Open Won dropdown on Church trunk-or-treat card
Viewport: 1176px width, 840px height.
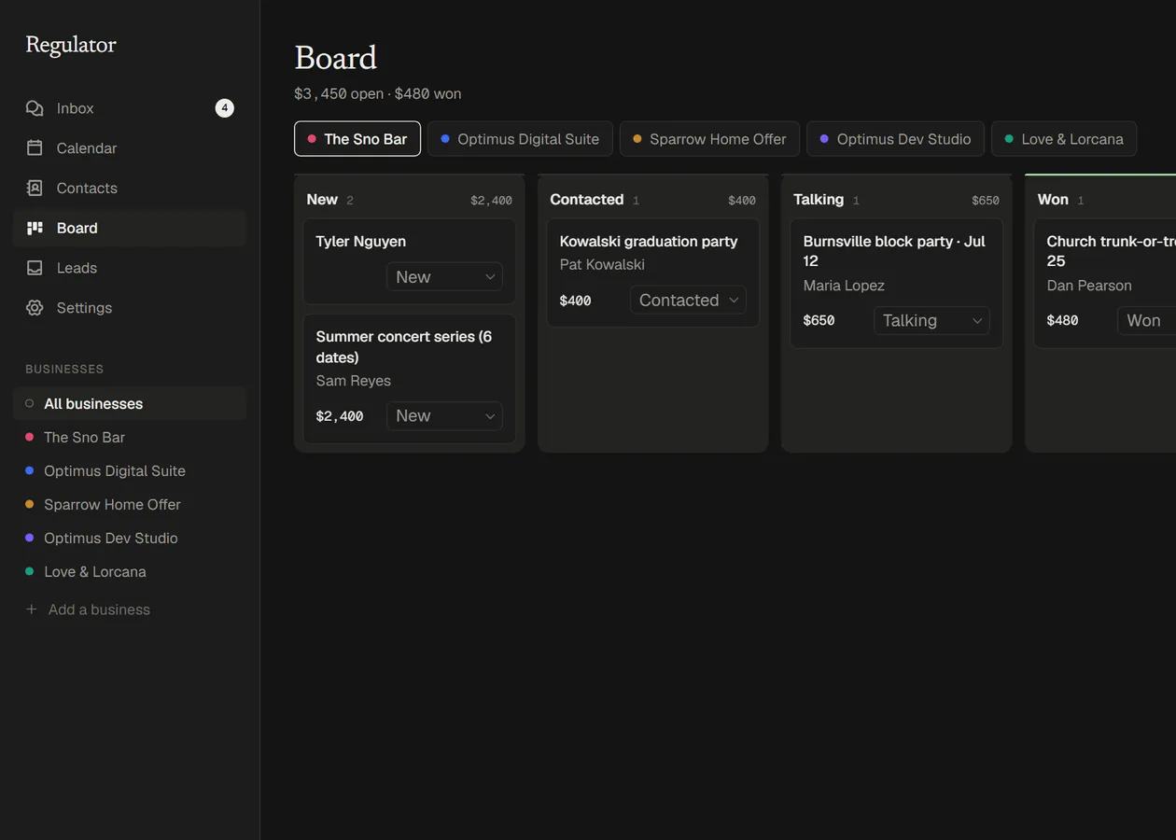pos(1146,321)
